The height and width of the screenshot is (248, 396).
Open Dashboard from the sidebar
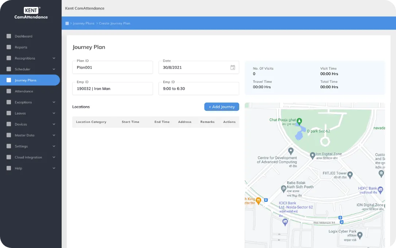click(23, 36)
